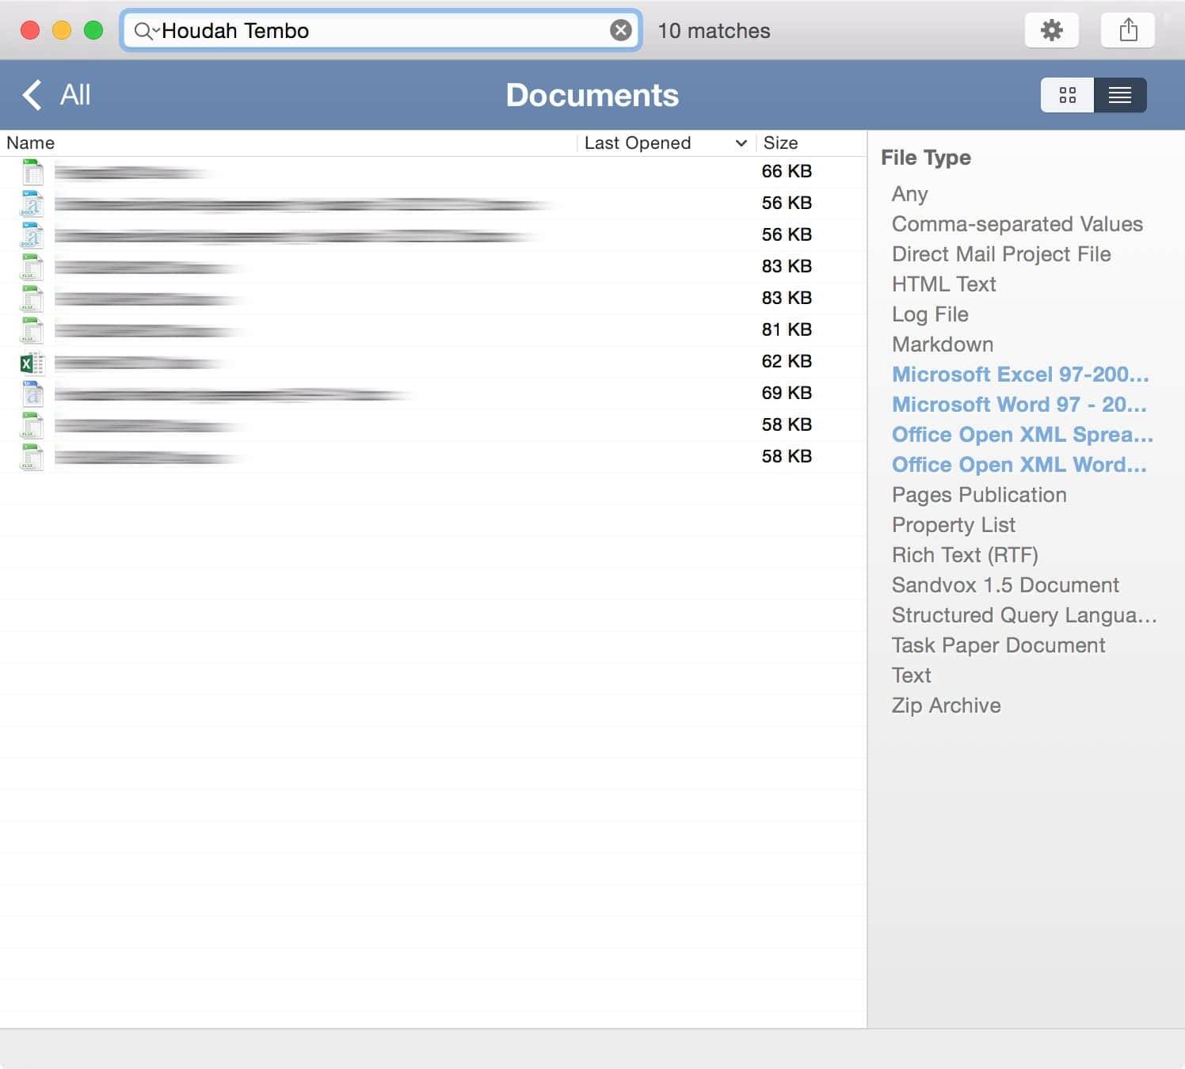Filter by Comma-separated Values
This screenshot has width=1185, height=1069.
1017,224
